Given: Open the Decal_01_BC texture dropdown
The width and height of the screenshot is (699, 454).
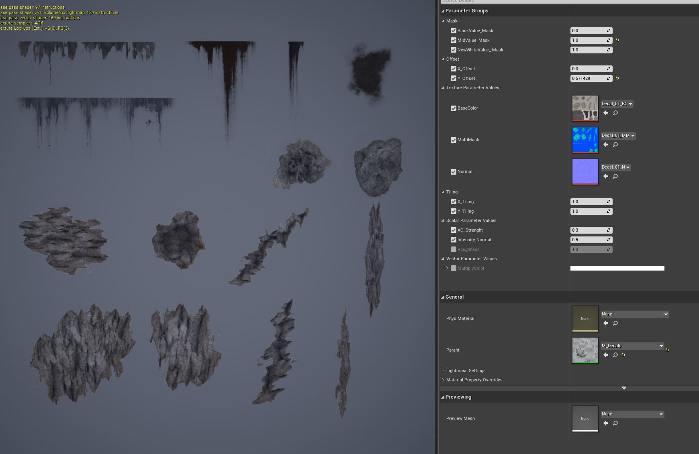Looking at the screenshot, I should point(617,104).
